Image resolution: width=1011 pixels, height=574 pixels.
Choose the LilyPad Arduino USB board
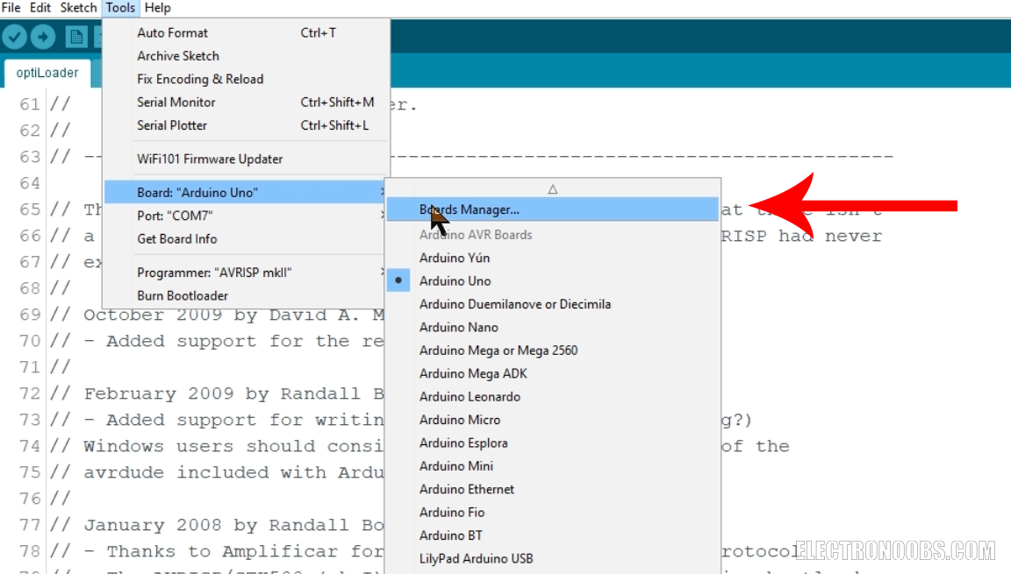click(x=553, y=559)
